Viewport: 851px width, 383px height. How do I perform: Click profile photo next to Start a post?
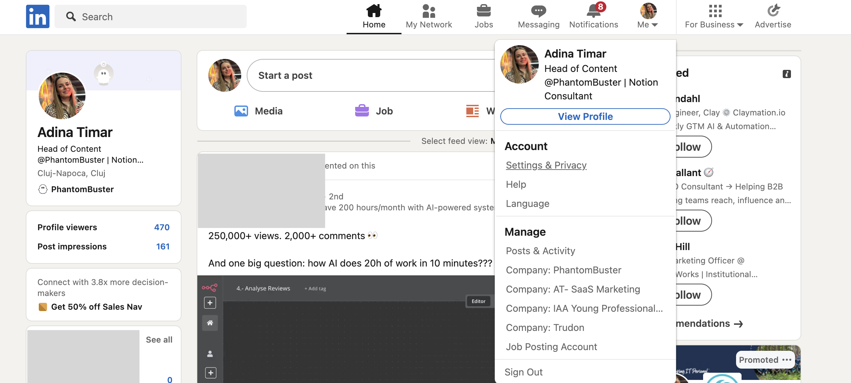coord(225,75)
